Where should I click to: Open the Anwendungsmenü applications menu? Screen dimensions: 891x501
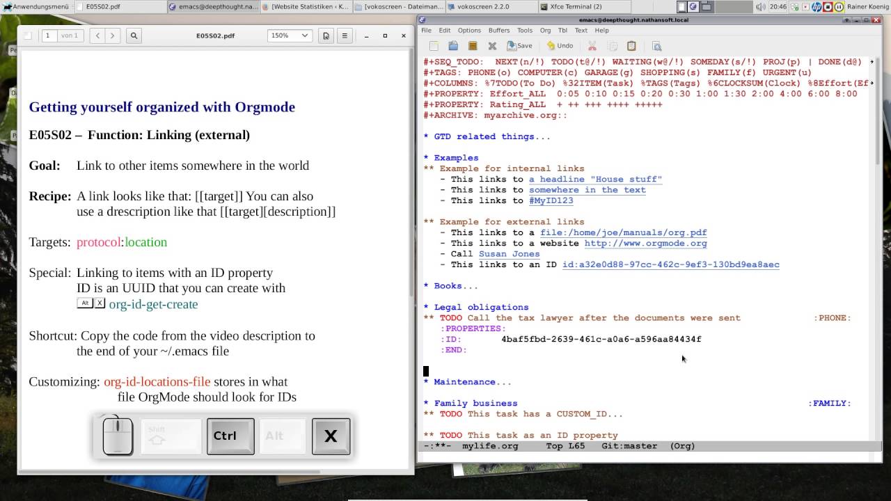click(x=36, y=6)
